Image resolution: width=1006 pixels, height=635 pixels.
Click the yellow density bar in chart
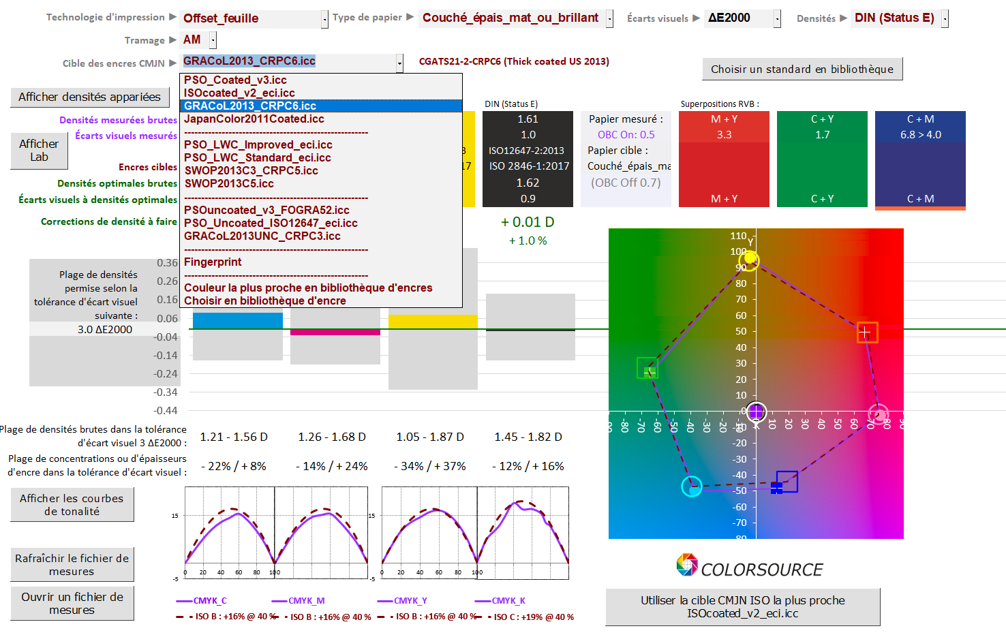433,322
